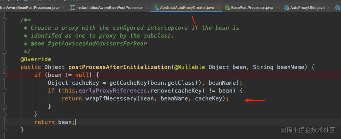Viewport: 341px width, 139px height.
Task: Click the class icon on AutoProxyUtils.java tab
Action: pos(286,8)
